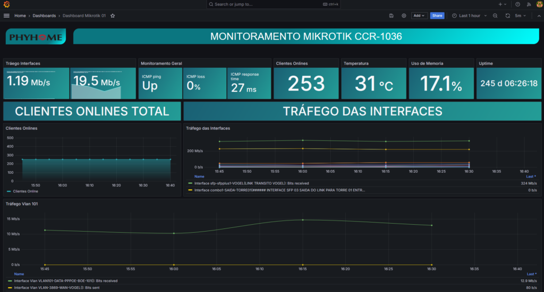This screenshot has height=292, width=544.
Task: Navigate to Dashboards in the breadcrumb
Action: pyautogui.click(x=44, y=16)
